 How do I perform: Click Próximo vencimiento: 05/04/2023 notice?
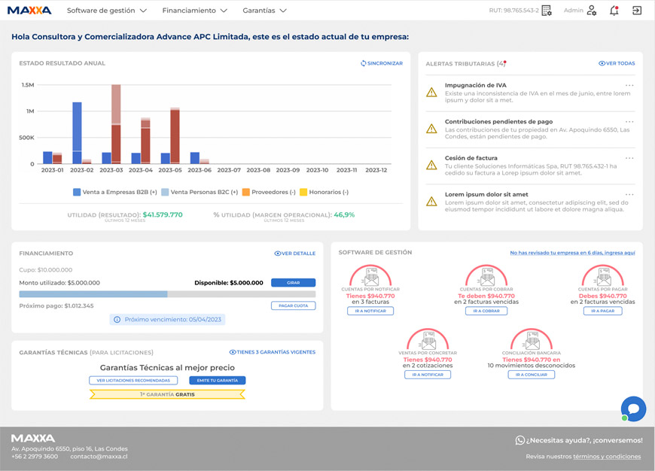pos(167,320)
